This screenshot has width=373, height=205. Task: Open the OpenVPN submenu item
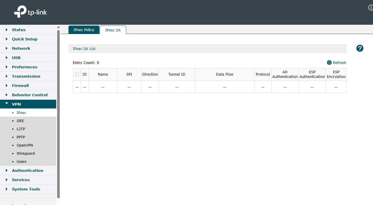click(28, 145)
